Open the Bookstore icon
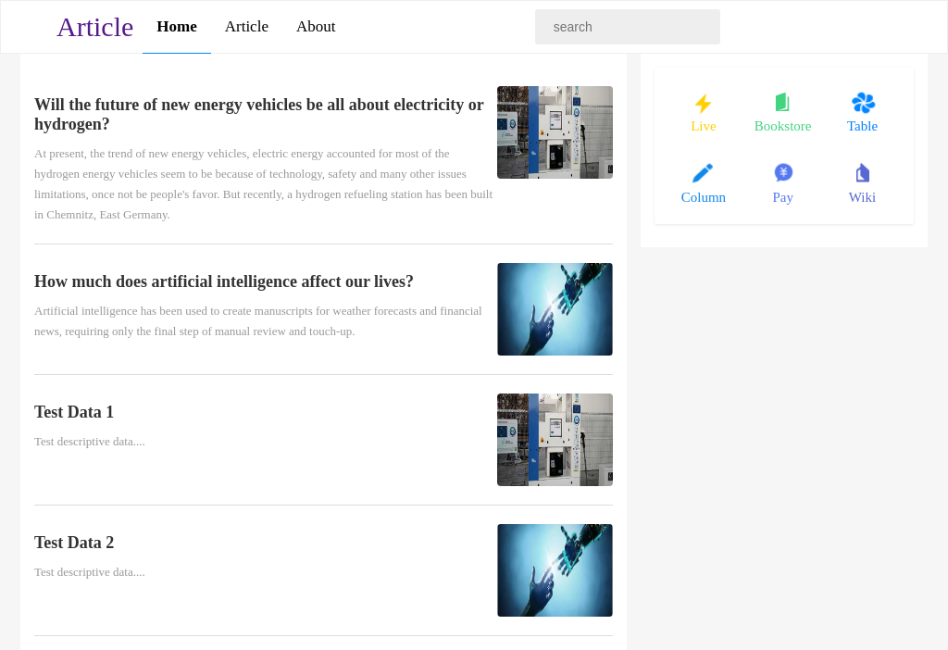 782,102
